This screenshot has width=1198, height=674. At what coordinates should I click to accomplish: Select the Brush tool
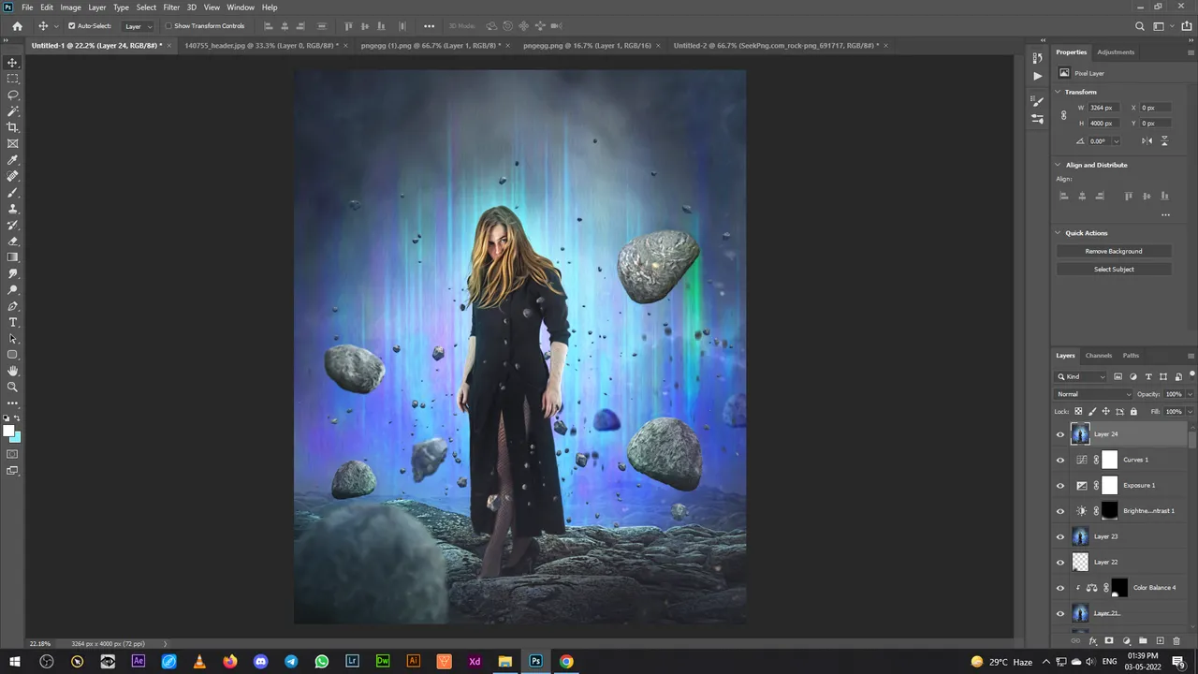13,192
